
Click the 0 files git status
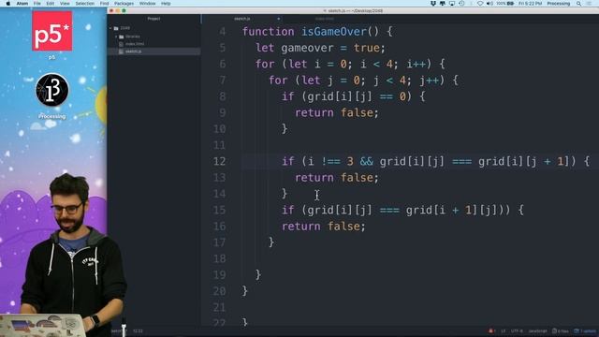coord(561,330)
